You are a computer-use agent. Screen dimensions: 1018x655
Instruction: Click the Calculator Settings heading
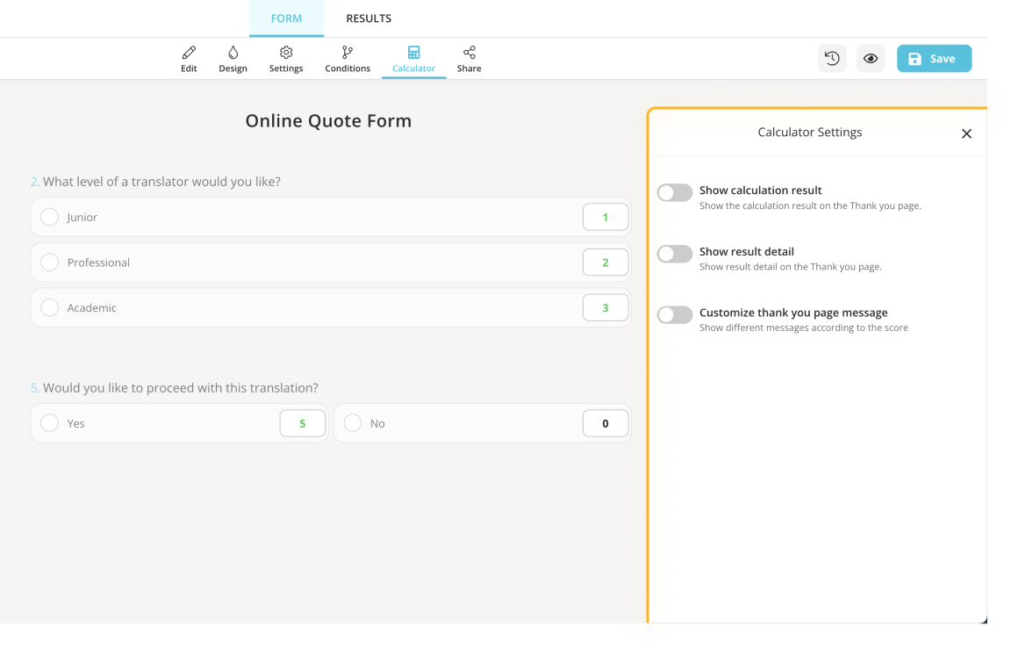coord(810,132)
